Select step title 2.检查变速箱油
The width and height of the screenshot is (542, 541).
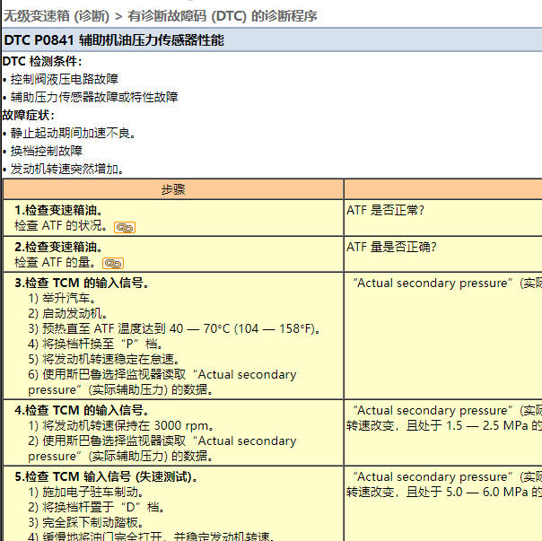coord(58,247)
